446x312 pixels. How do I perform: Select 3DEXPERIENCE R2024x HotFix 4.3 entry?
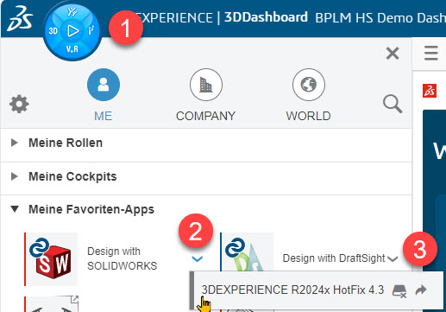(292, 290)
